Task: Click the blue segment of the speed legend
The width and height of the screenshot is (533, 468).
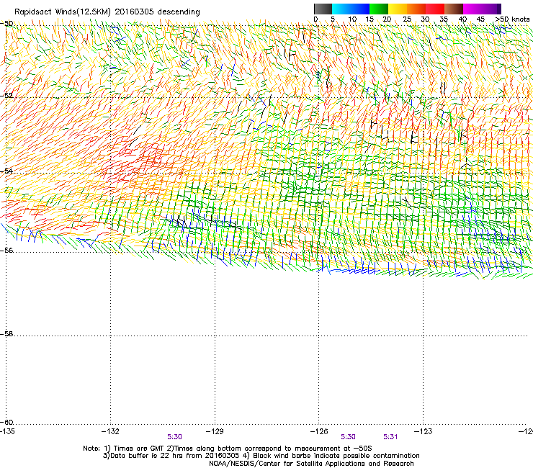Action: point(360,9)
